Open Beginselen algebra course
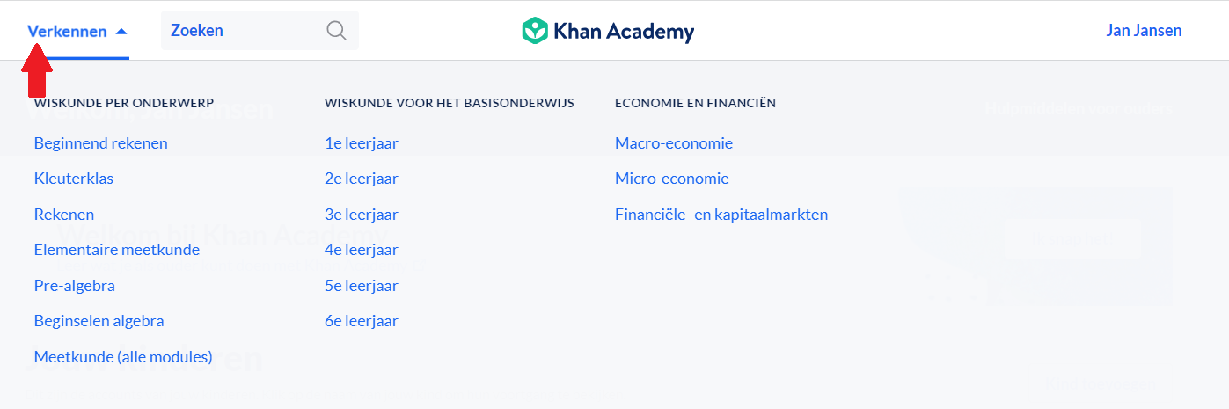The height and width of the screenshot is (409, 1229). [x=99, y=321]
